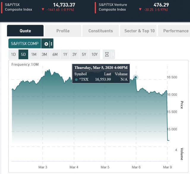Viewport: 190px width, 174px height.
Task: Open the three-dot options beside the hourglass
Action: (113, 54)
